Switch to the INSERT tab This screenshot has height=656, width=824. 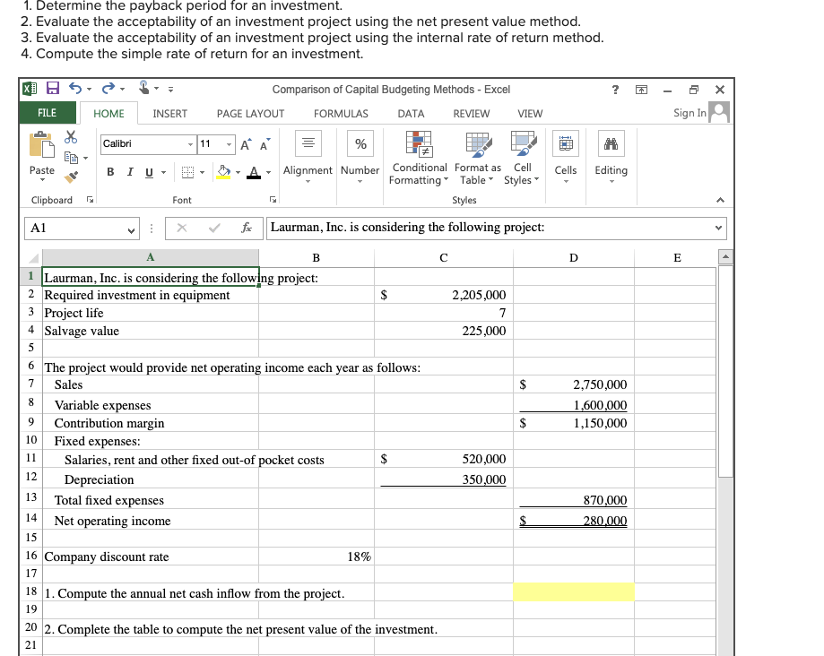(x=169, y=114)
